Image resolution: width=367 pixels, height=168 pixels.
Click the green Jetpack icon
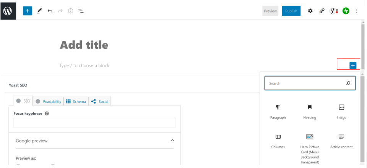[346, 11]
